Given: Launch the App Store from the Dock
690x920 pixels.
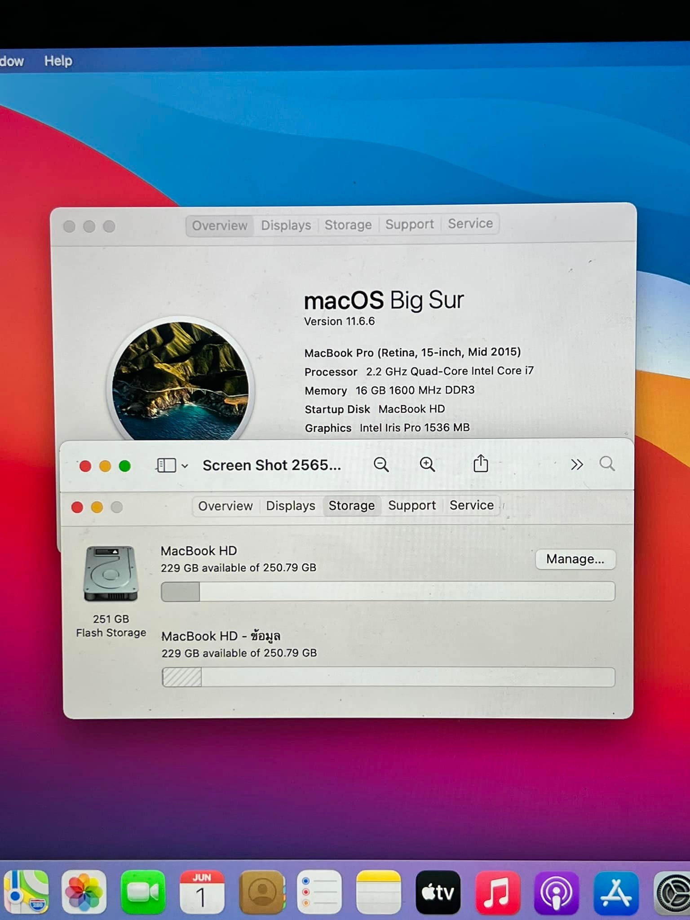Looking at the screenshot, I should [615, 892].
